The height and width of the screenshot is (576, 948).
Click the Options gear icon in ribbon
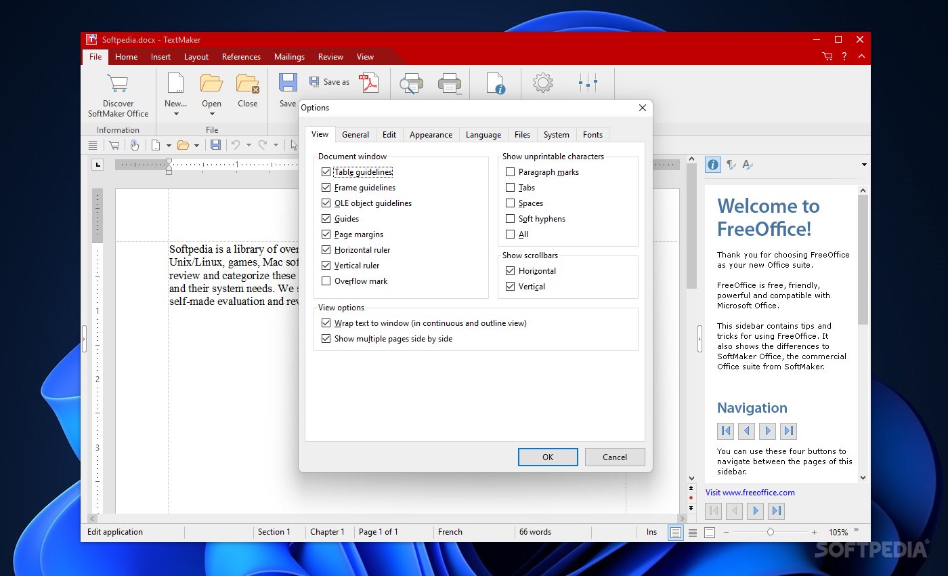[542, 83]
